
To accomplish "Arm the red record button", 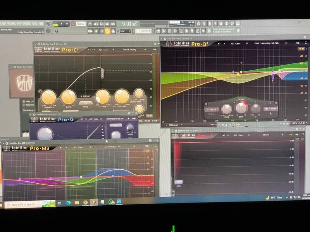I will click(x=73, y=24).
